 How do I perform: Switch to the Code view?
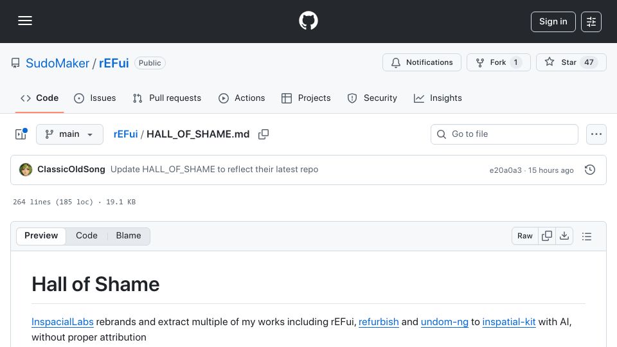pos(87,236)
